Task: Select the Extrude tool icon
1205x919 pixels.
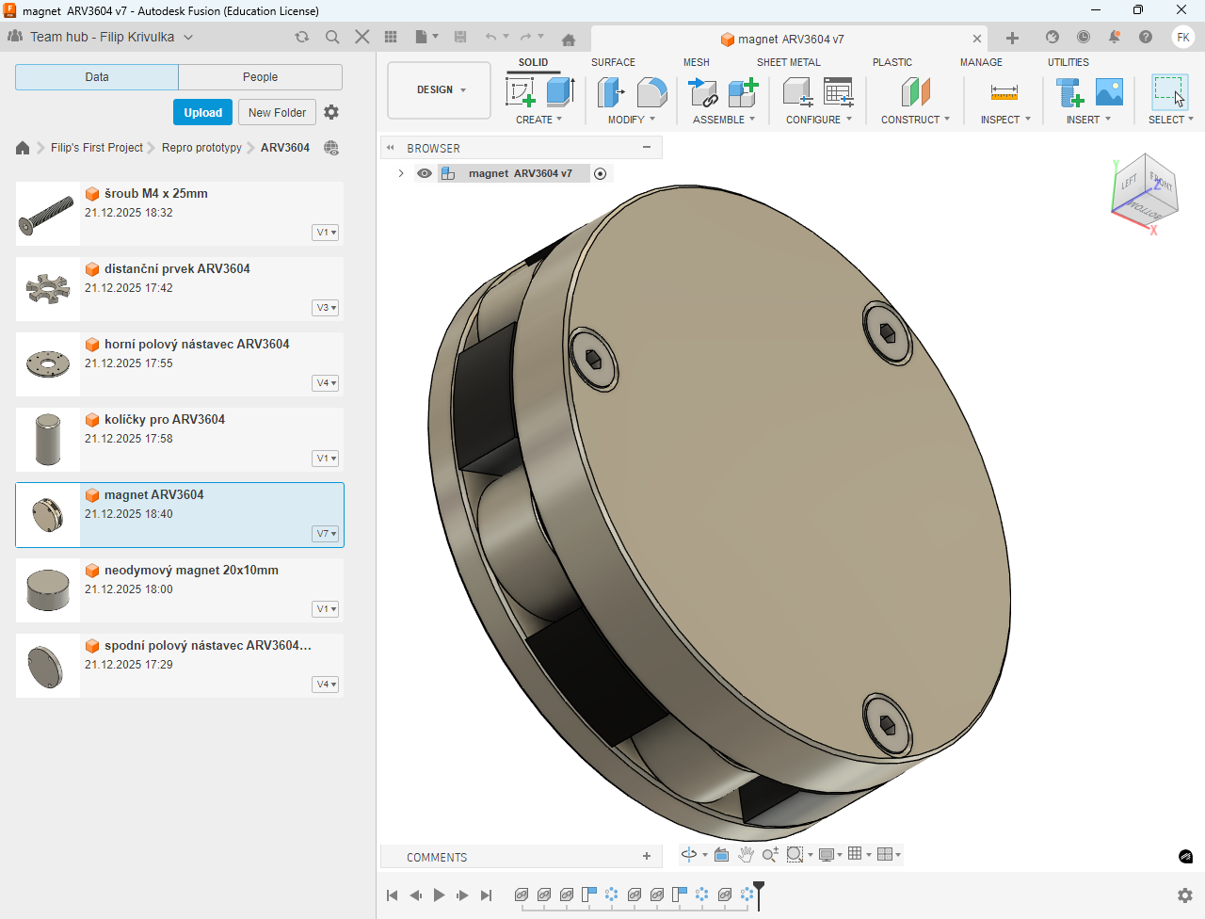Action: 560,92
